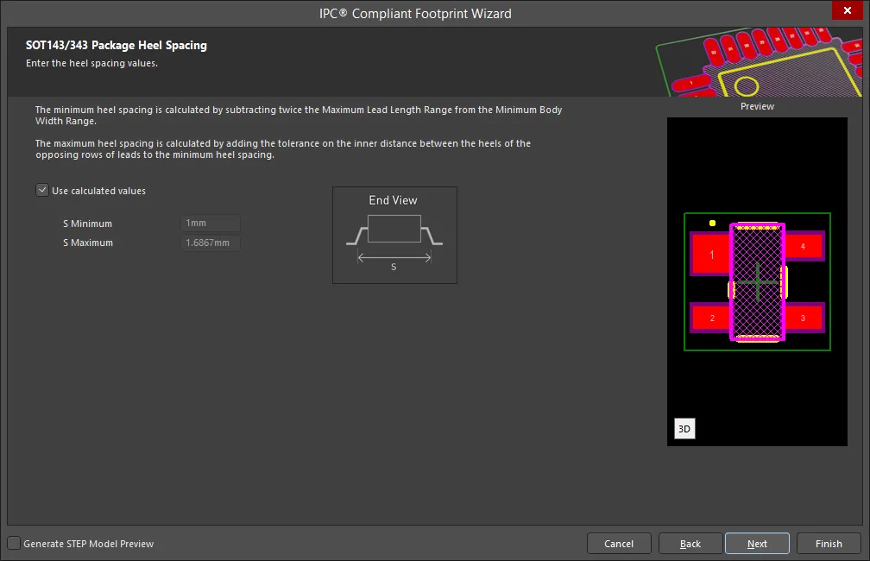Click the 'Enter the heel spacing values.' text
The width and height of the screenshot is (870, 561).
92,63
